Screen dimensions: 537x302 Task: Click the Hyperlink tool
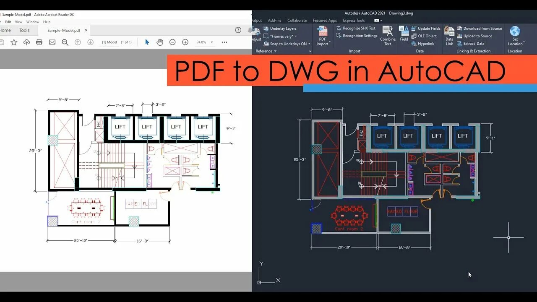tap(422, 43)
